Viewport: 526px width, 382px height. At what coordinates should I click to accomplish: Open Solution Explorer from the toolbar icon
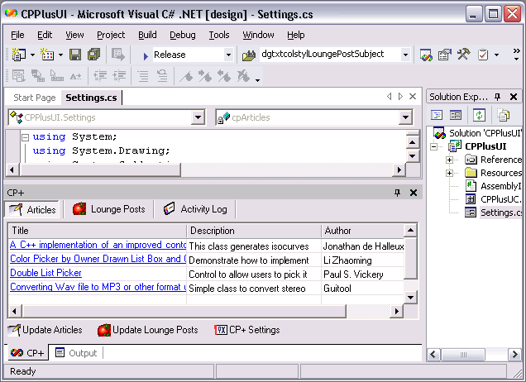click(426, 55)
